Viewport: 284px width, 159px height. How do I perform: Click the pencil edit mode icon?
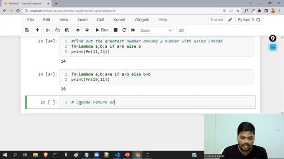pyautogui.click(x=230, y=19)
